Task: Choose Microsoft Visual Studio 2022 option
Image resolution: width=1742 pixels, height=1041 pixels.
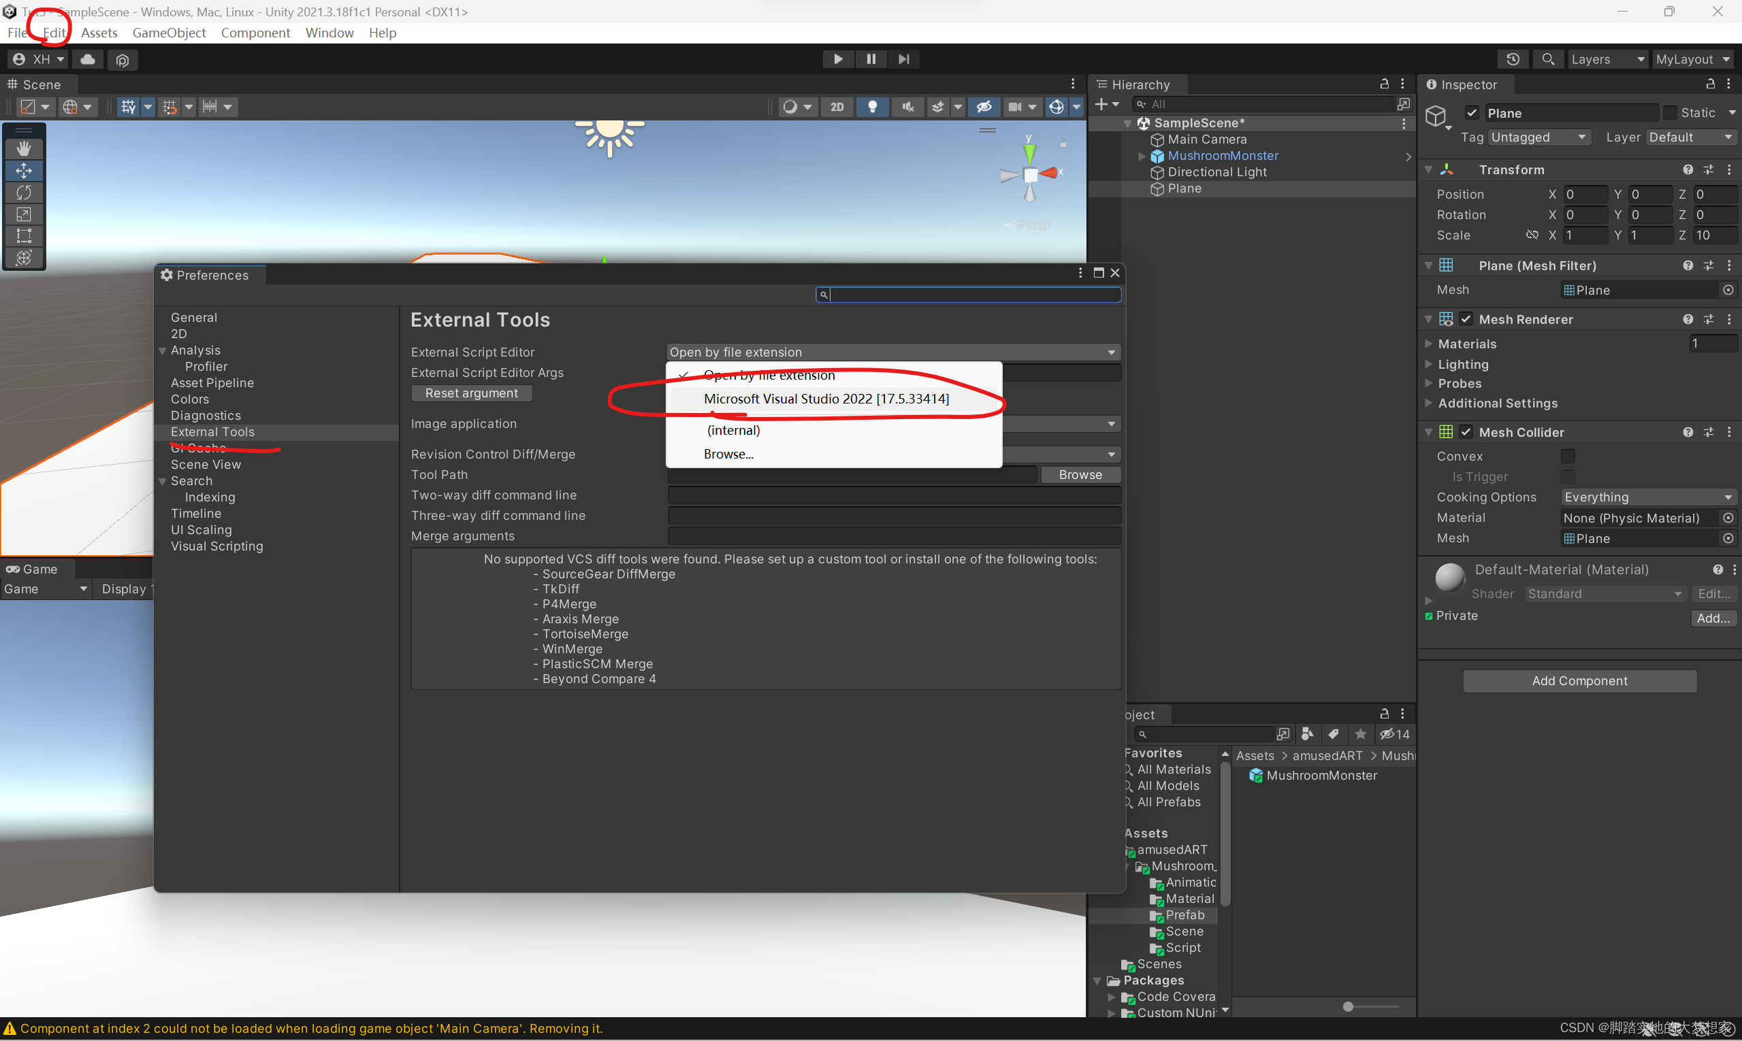Action: (834, 399)
